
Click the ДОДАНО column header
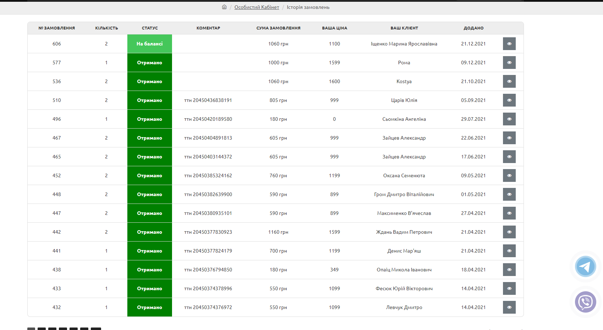click(x=474, y=28)
